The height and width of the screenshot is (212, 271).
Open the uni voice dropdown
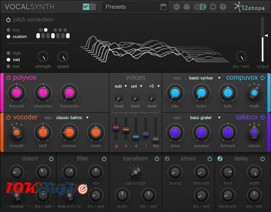coord(136,86)
